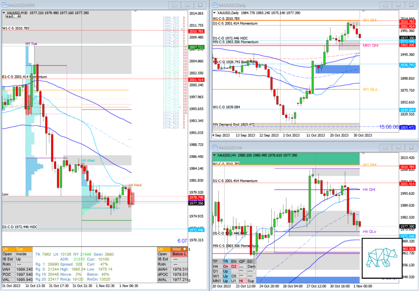Close the XAUUSD,H4 chart window
Image resolution: width=419 pixels, height=291 pixels.
coord(411,148)
